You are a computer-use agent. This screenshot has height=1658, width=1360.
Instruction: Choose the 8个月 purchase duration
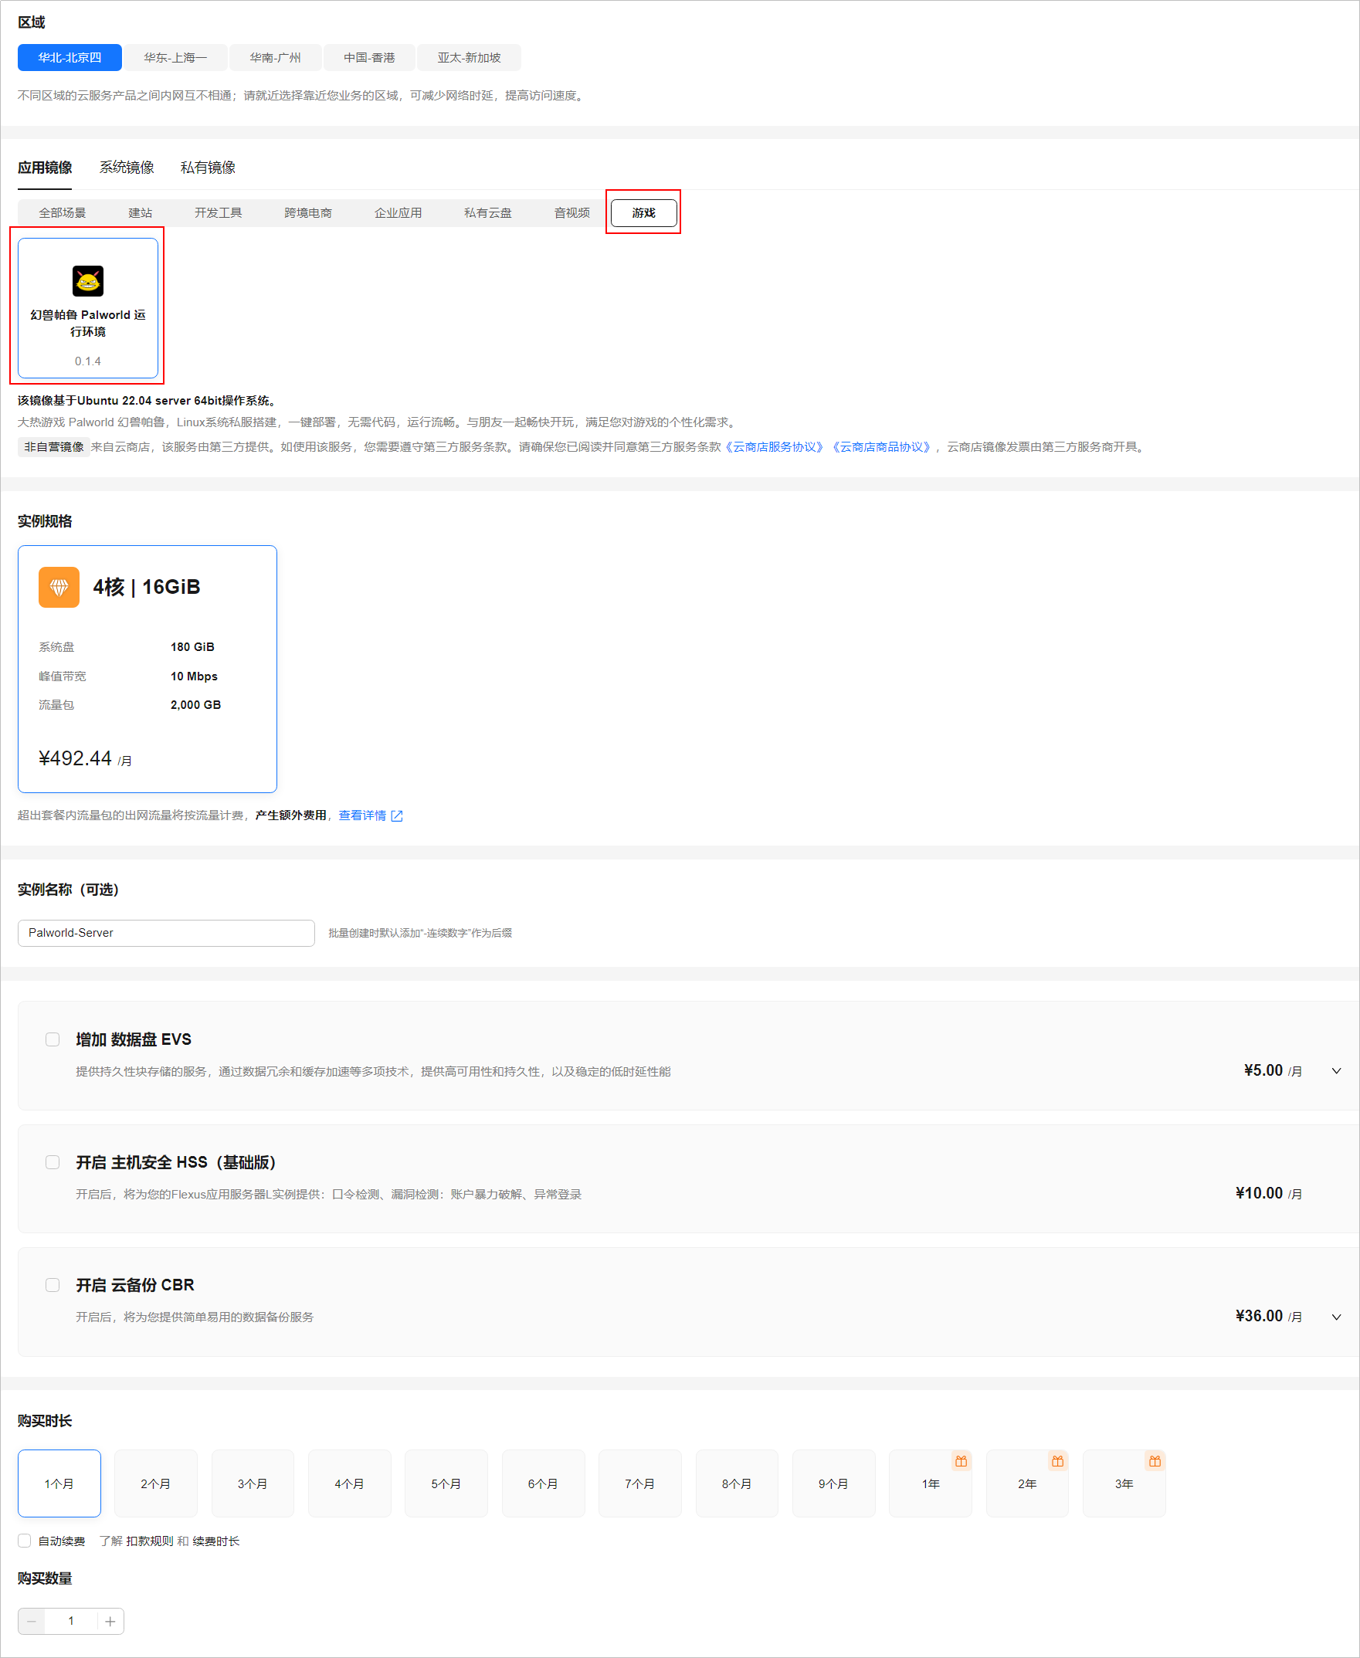tap(738, 1484)
